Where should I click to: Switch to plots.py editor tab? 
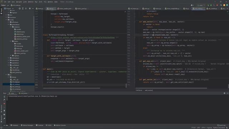(146, 9)
